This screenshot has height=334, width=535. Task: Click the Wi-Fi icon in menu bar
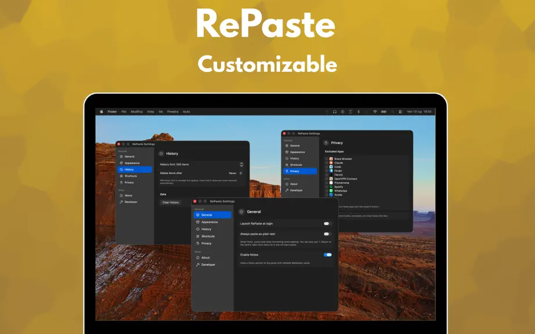coord(375,111)
